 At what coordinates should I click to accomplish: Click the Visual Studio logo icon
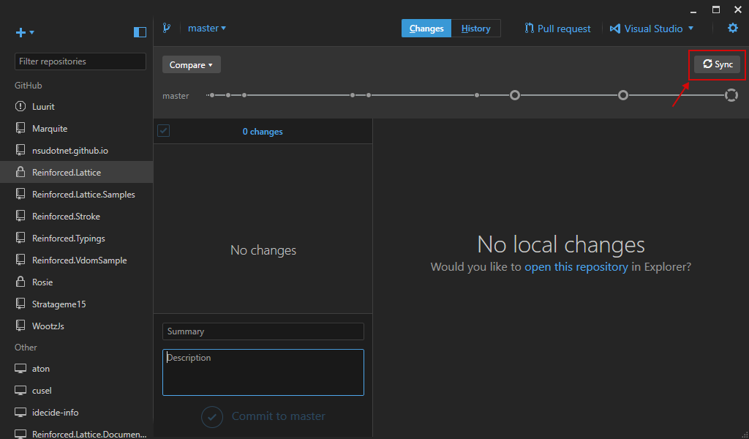click(x=614, y=29)
